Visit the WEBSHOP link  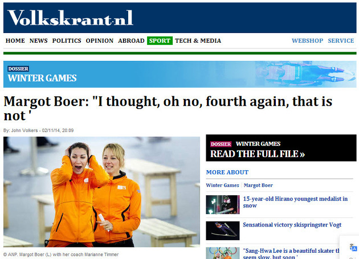coord(307,40)
